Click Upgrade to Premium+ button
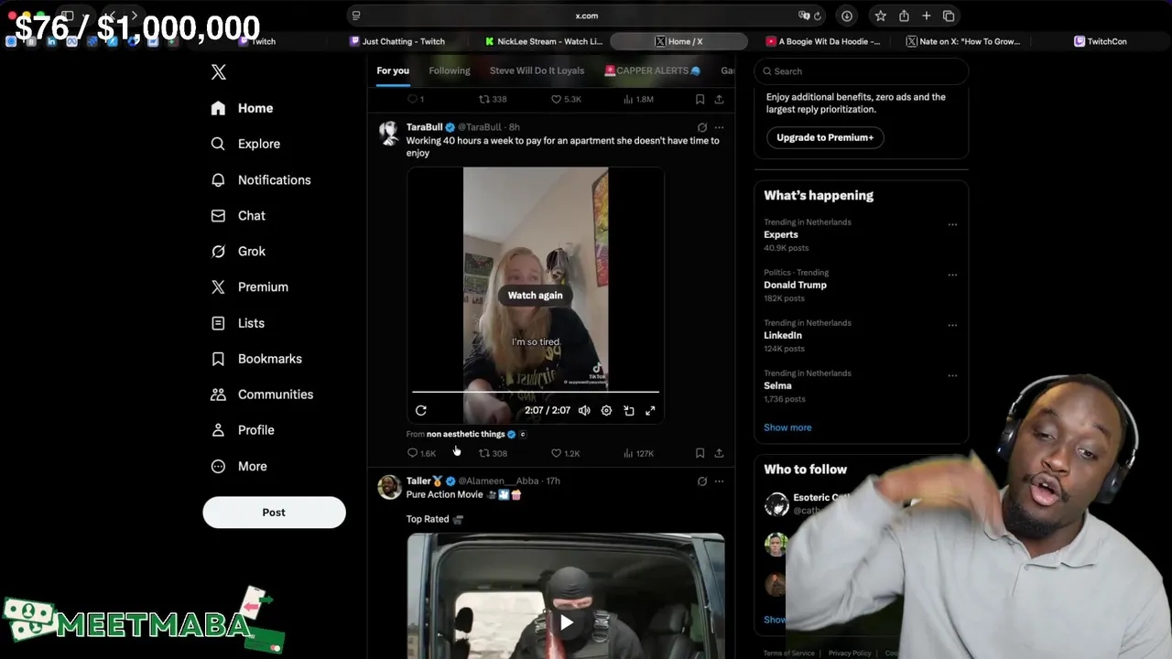The width and height of the screenshot is (1172, 659). 825,137
